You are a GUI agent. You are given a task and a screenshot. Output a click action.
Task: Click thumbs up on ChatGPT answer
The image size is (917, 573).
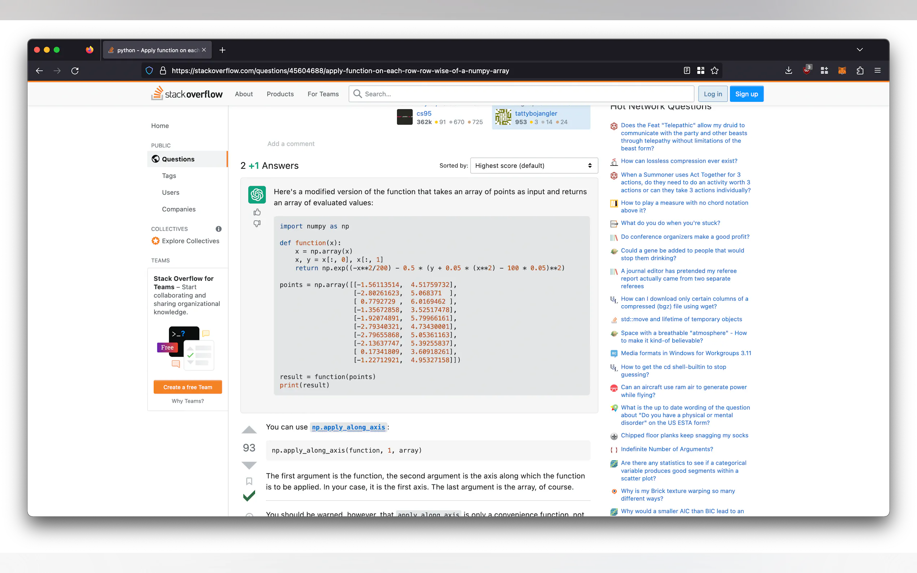257,212
